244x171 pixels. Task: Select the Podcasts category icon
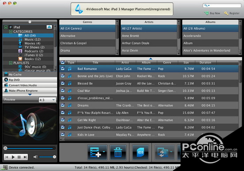(x=20, y=51)
